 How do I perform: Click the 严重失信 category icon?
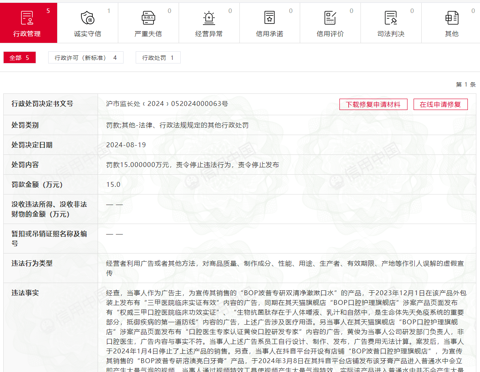click(x=148, y=18)
